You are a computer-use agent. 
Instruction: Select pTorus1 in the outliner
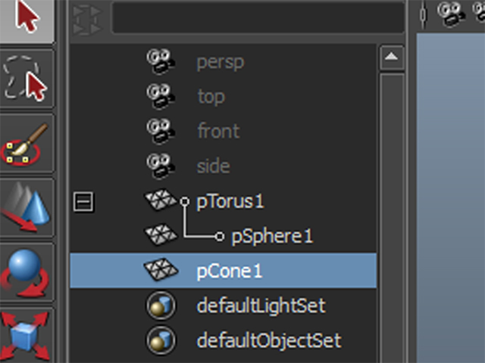pos(230,202)
